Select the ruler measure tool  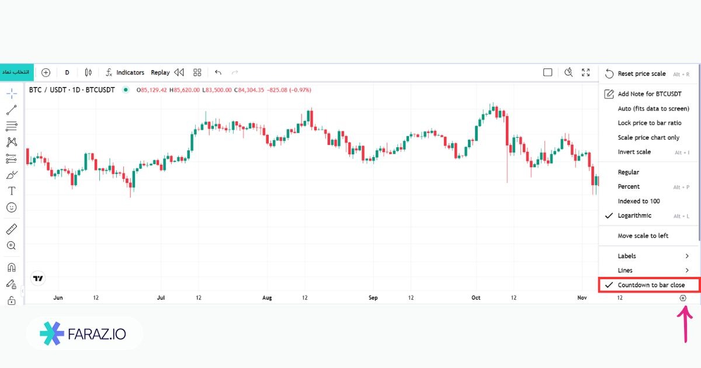click(11, 229)
